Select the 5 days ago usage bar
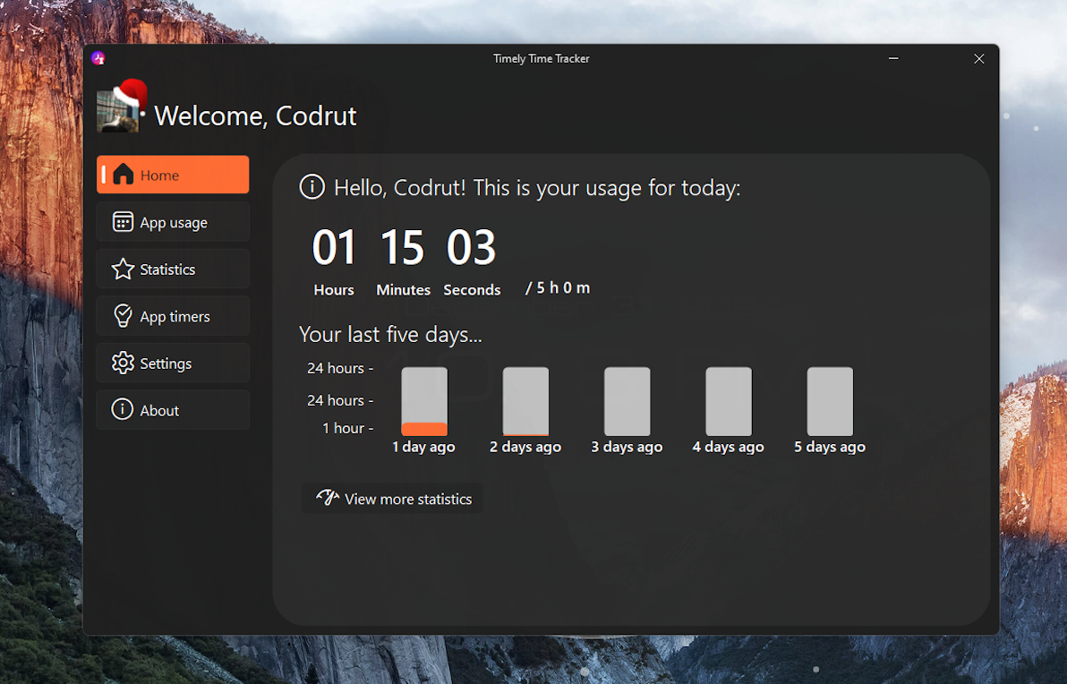The image size is (1067, 684). coord(830,401)
